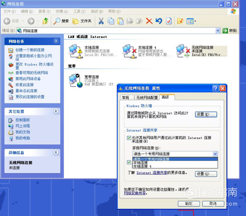Click the help question mark in the properties dialog
246x216 pixels.
215,88
